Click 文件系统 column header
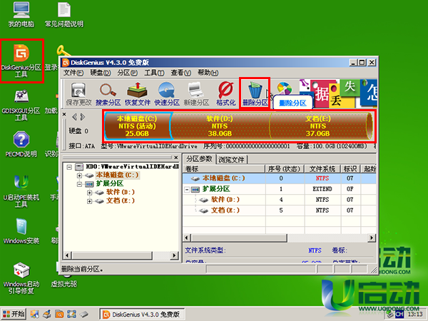The image size is (428, 321). pos(322,169)
